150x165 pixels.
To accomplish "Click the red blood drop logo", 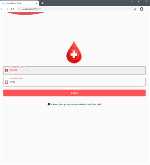I will tap(74, 52).
